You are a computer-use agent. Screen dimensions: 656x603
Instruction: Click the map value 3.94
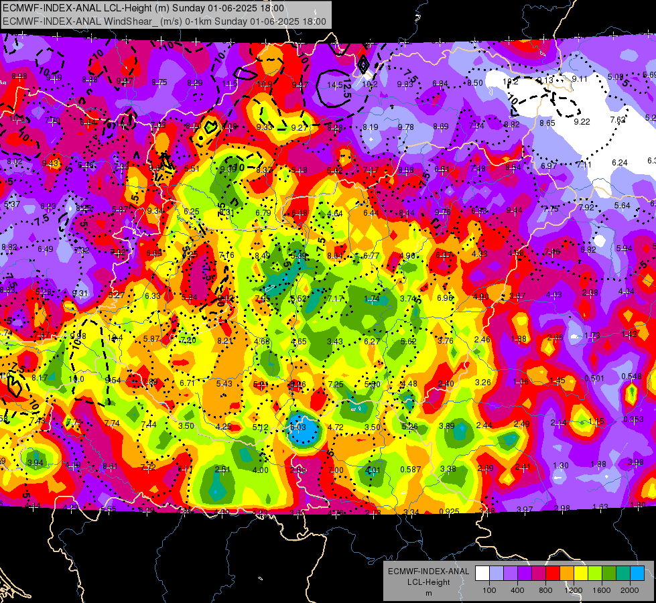tap(35, 462)
